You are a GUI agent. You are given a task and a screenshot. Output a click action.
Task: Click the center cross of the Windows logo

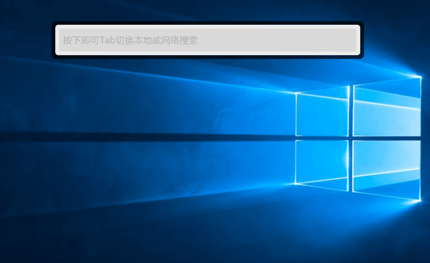coord(351,138)
